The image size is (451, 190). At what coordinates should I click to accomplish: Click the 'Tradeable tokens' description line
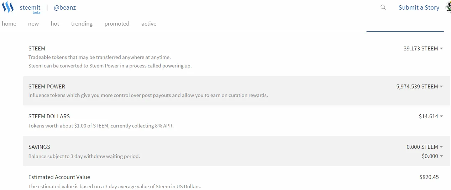coord(100,57)
